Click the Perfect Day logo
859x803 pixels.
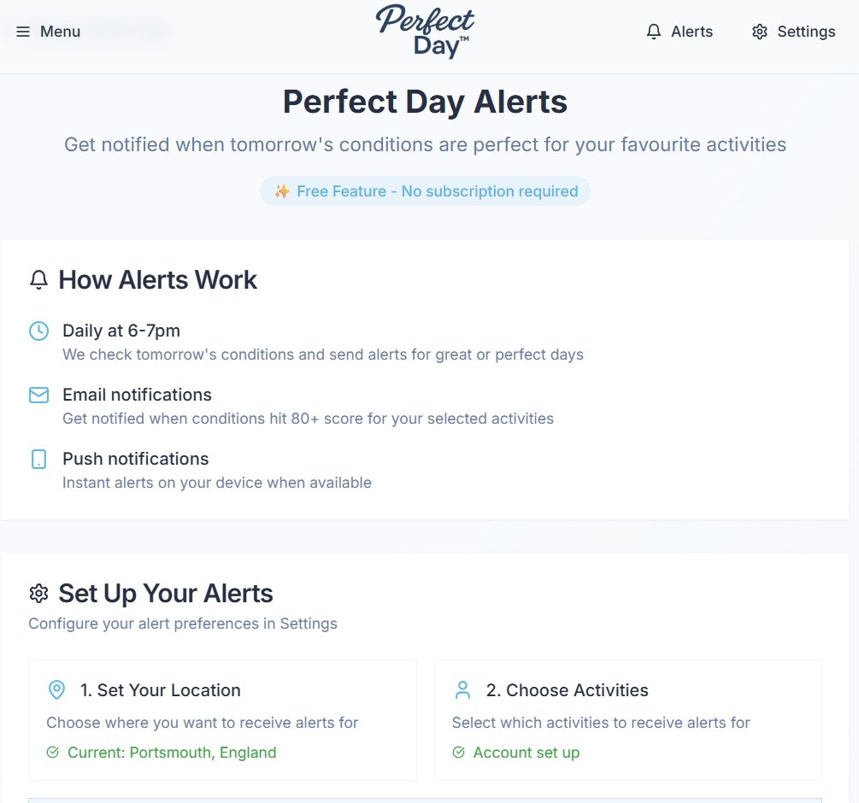(426, 32)
